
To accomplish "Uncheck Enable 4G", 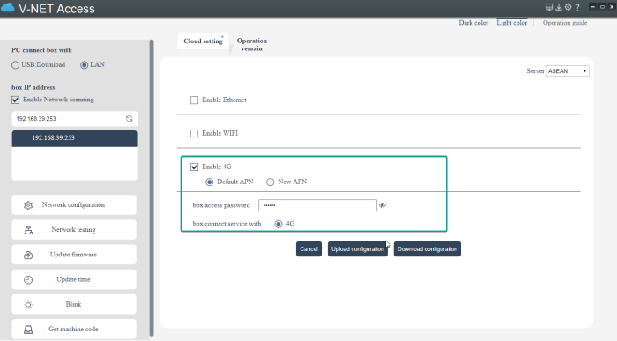I will pos(195,167).
